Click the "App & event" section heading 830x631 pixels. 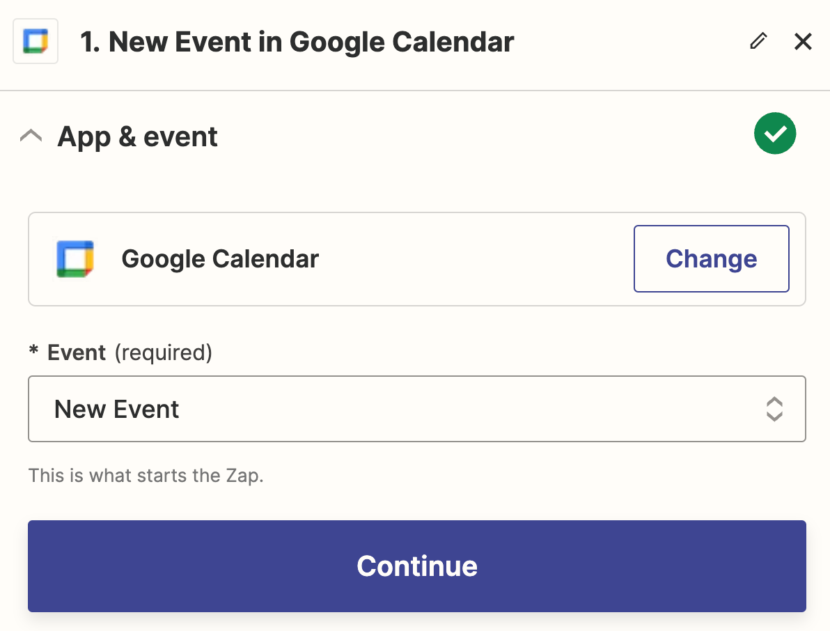137,137
